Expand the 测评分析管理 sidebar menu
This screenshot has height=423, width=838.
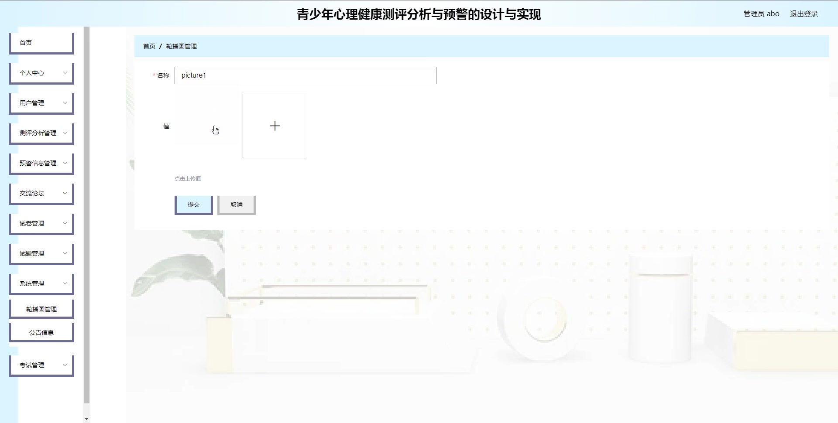41,133
